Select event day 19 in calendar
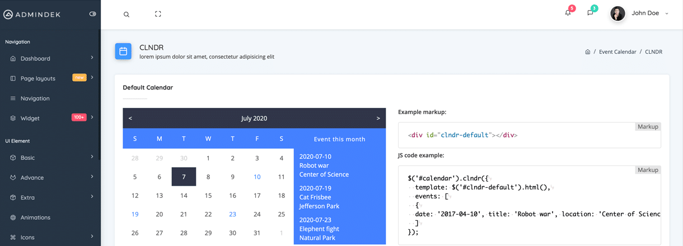This screenshot has height=246, width=683. pos(135,214)
